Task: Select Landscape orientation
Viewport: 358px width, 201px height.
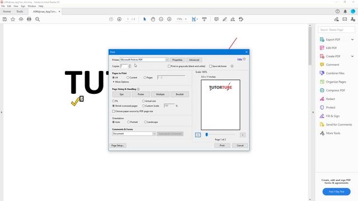Action: 145,122
